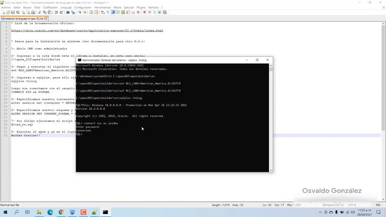The width and height of the screenshot is (386, 217).
Task: Open the Vista menu
Action: tap(37, 7)
